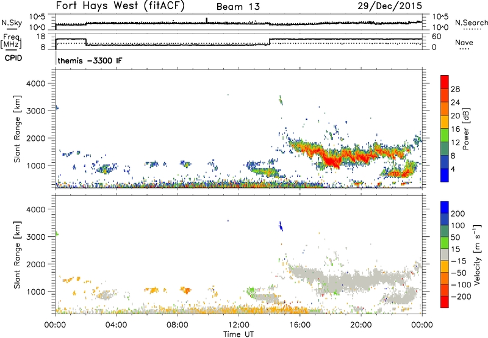The height and width of the screenshot is (338, 488).
Task: Click the '28' power colorbar tick
Action: pyautogui.click(x=455, y=89)
